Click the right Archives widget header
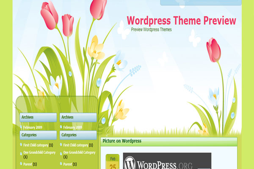Viewport: 254px width, 169px height. (x=78, y=117)
